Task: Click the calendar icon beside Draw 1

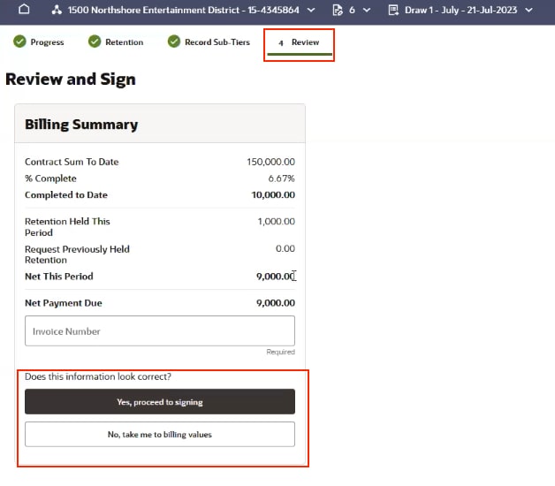Action: (x=392, y=10)
